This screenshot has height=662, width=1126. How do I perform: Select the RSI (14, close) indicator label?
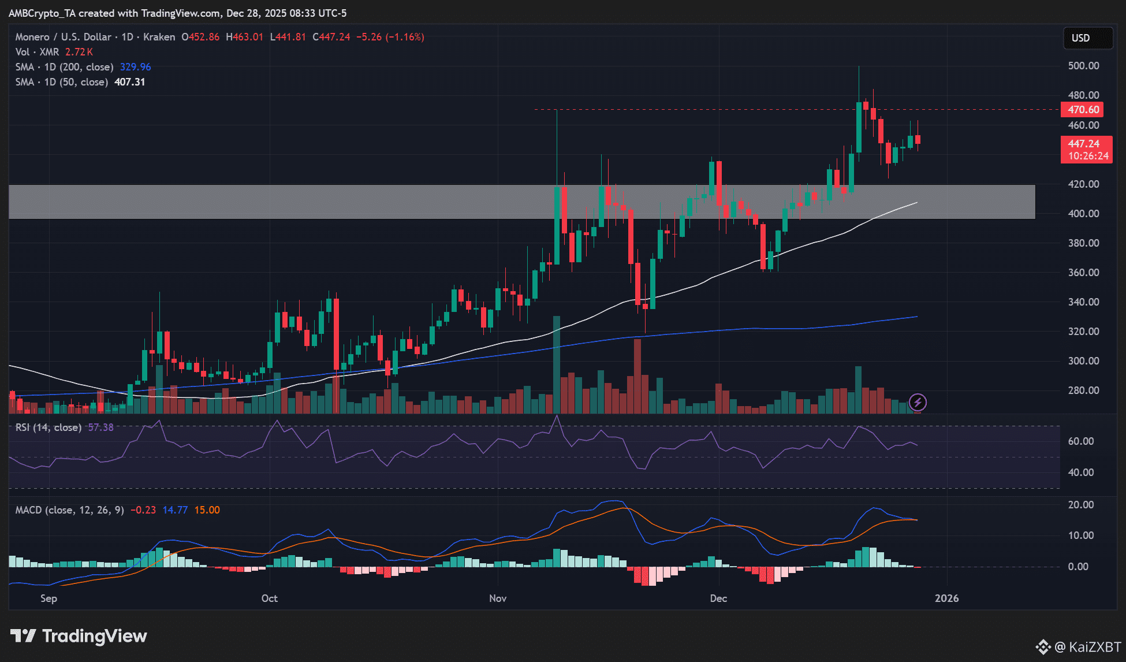(x=49, y=427)
